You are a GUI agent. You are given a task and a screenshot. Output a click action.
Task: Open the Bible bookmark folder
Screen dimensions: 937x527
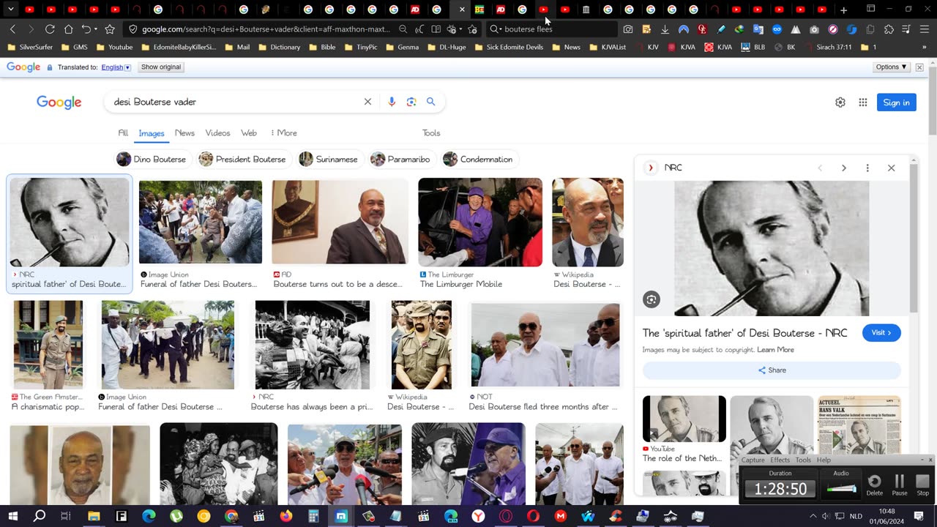tap(322, 47)
